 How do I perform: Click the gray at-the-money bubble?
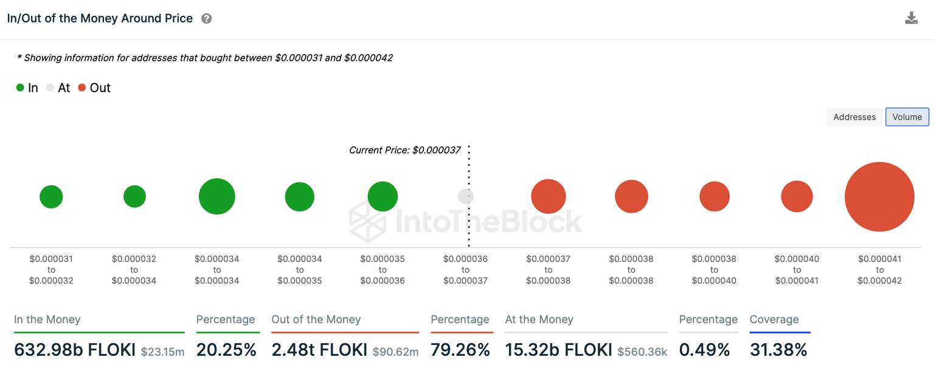465,196
